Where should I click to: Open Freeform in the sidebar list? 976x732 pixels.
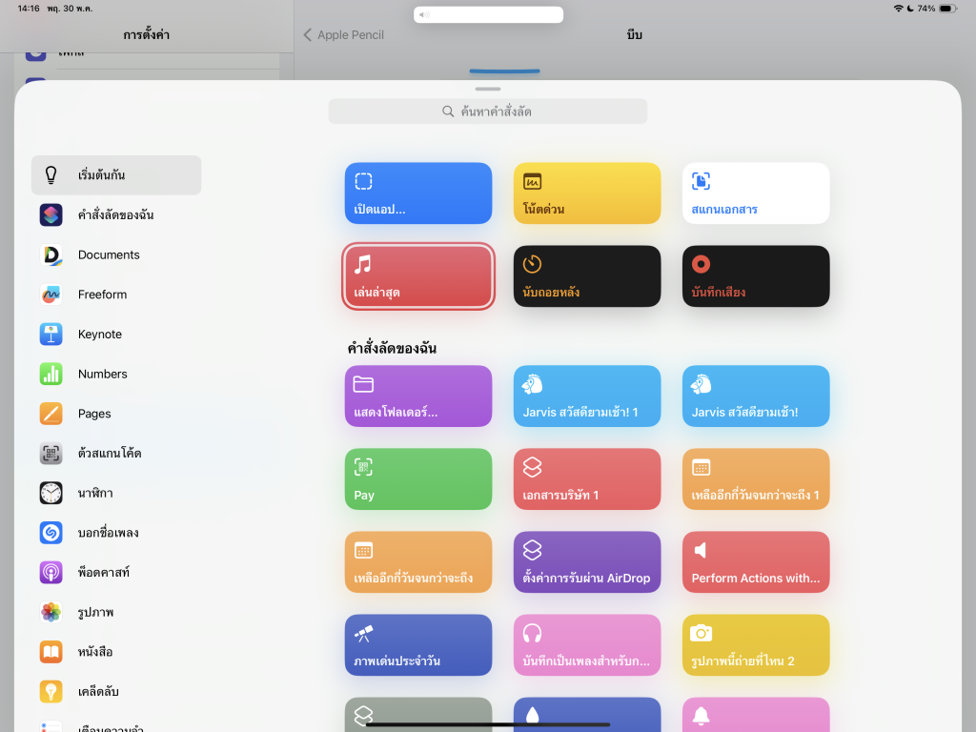pyautogui.click(x=102, y=295)
